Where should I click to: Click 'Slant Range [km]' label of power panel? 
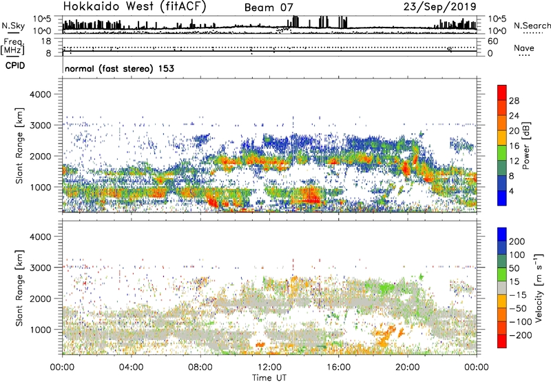pyautogui.click(x=19, y=145)
